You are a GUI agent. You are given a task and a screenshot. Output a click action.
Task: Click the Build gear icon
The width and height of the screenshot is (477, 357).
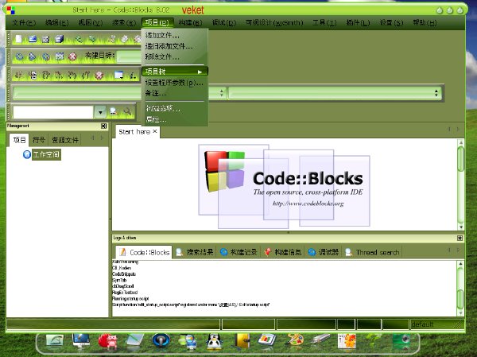(x=19, y=56)
